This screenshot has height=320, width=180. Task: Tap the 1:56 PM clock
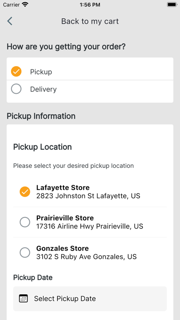pyautogui.click(x=90, y=5)
